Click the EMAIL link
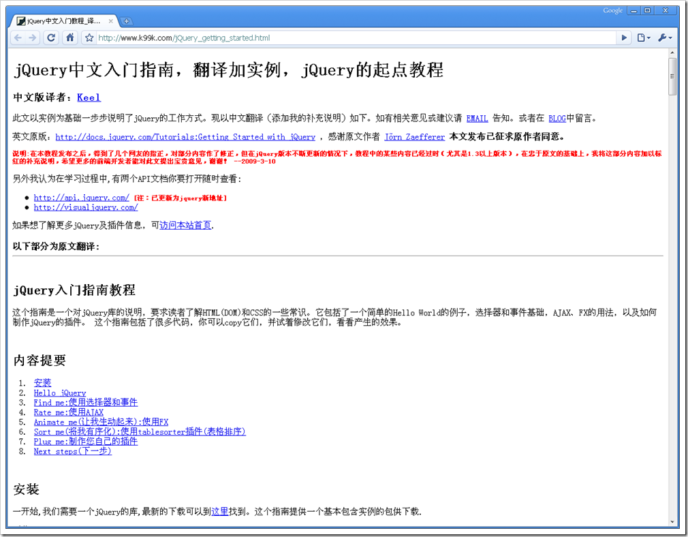688x537 pixels. coord(477,119)
